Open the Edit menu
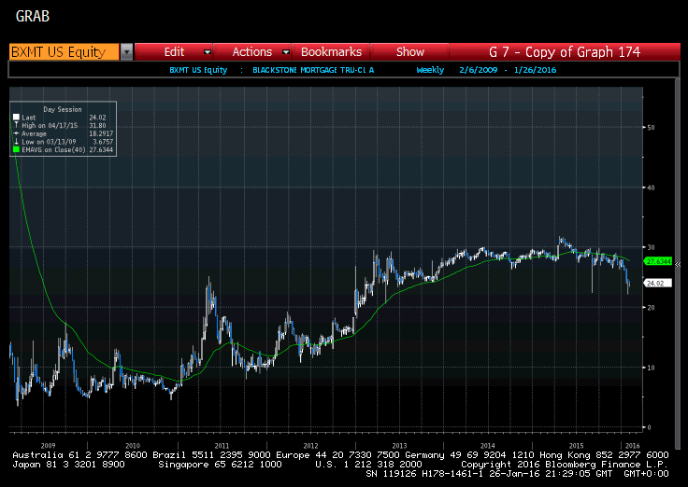Image resolution: width=688 pixels, height=487 pixels. point(174,52)
